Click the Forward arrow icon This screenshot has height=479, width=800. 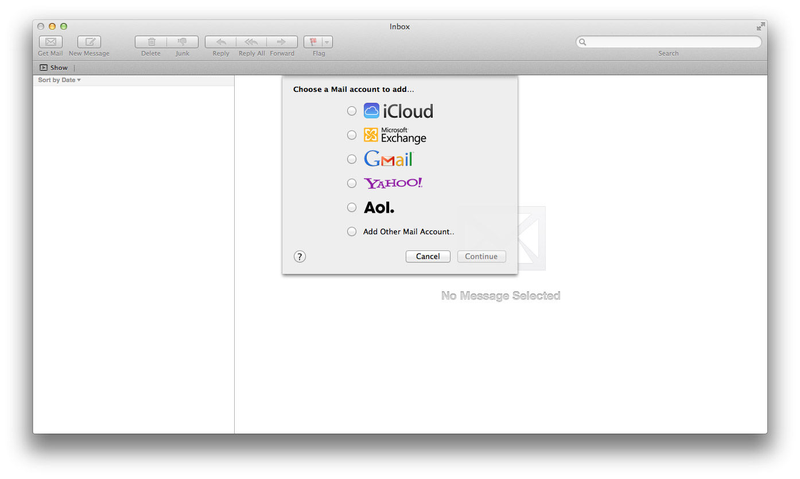tap(282, 42)
